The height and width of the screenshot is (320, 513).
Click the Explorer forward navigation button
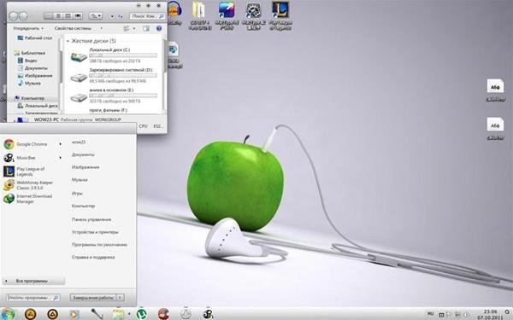pyautogui.click(x=23, y=16)
